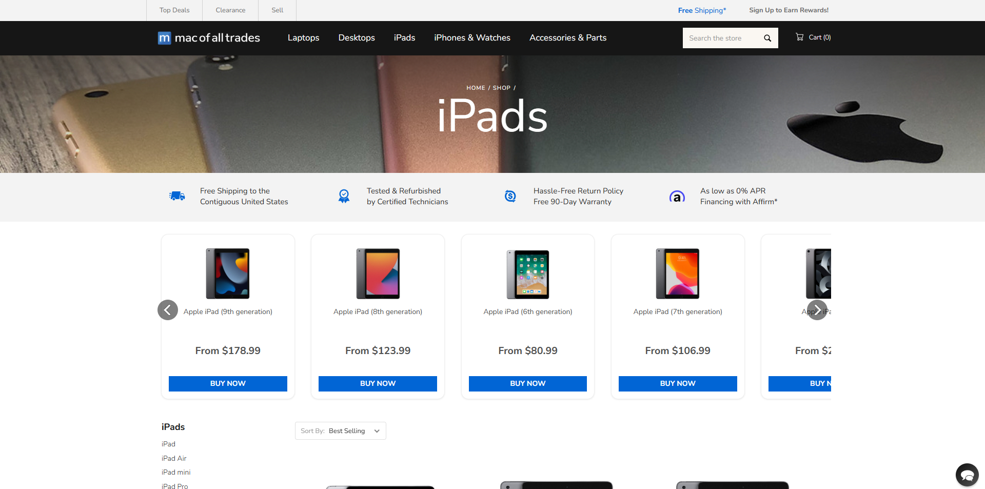The height and width of the screenshot is (489, 985).
Task: Switch to the Clearance tab
Action: click(x=230, y=10)
